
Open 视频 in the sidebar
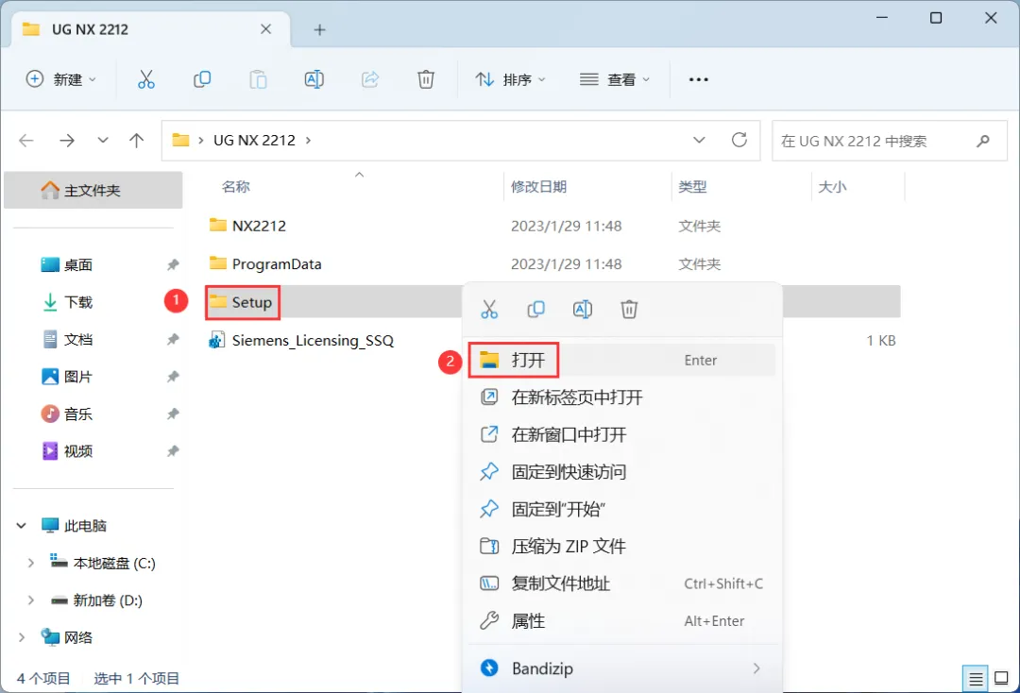click(78, 451)
